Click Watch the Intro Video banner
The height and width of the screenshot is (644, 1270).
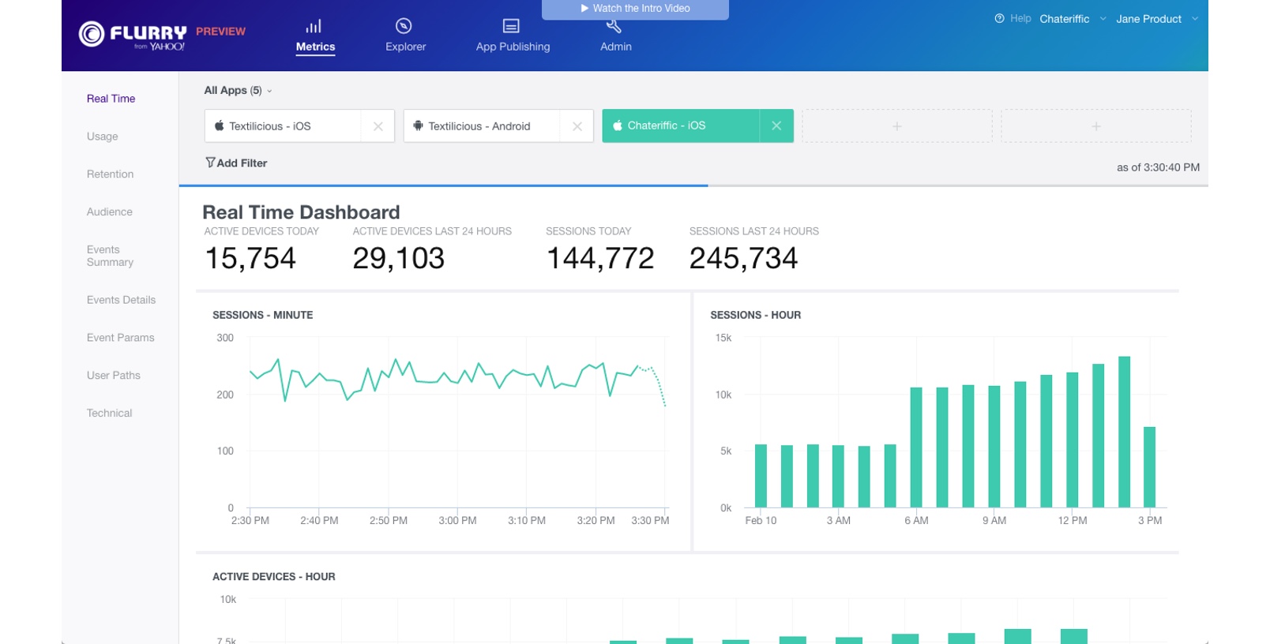(x=635, y=9)
